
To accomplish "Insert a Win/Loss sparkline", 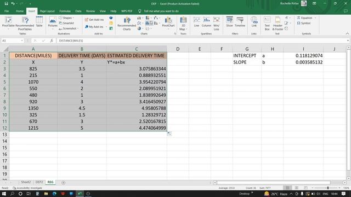I will (216, 24).
